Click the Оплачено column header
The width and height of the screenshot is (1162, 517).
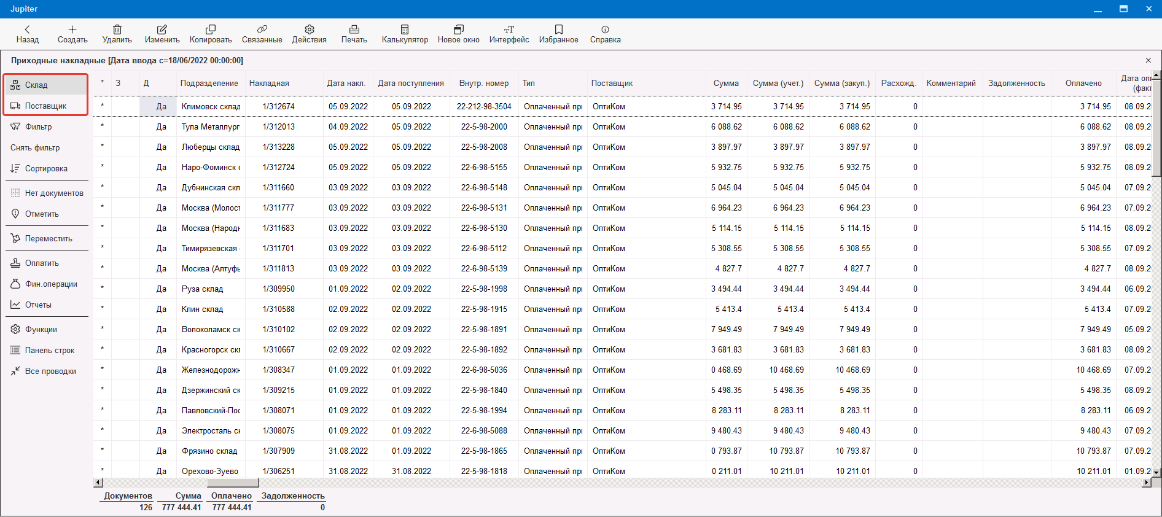[x=1083, y=83]
